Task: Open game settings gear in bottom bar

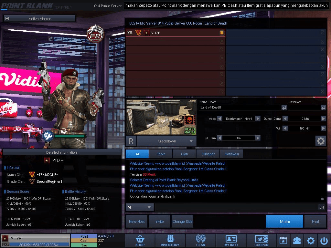Action: (311, 241)
